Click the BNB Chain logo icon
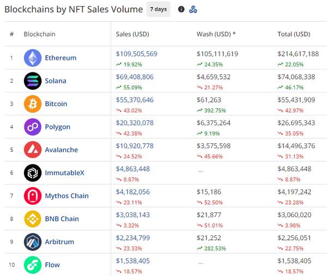Viewport: 327px width, 276px height. (x=33, y=219)
